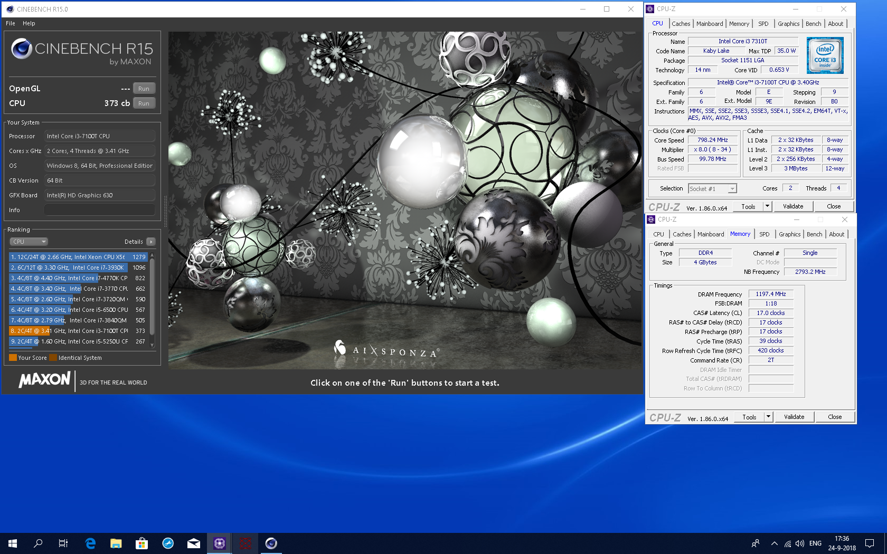The width and height of the screenshot is (887, 554).
Task: Click the Intel Core i3 logo
Action: [825, 55]
